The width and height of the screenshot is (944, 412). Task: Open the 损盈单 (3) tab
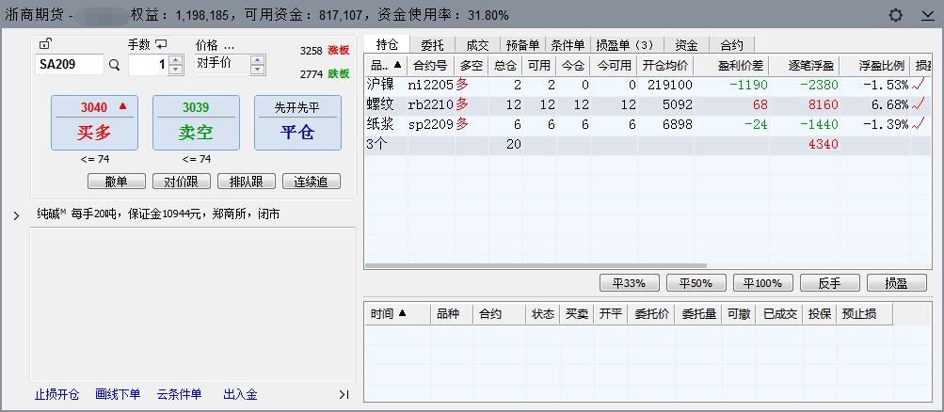(625, 44)
